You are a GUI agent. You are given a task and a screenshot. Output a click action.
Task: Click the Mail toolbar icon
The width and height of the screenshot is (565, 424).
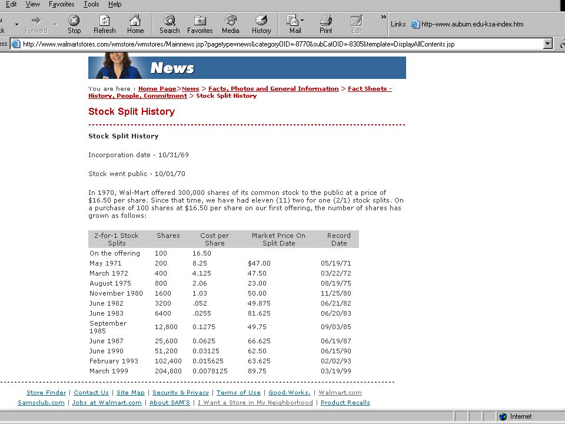coord(293,20)
